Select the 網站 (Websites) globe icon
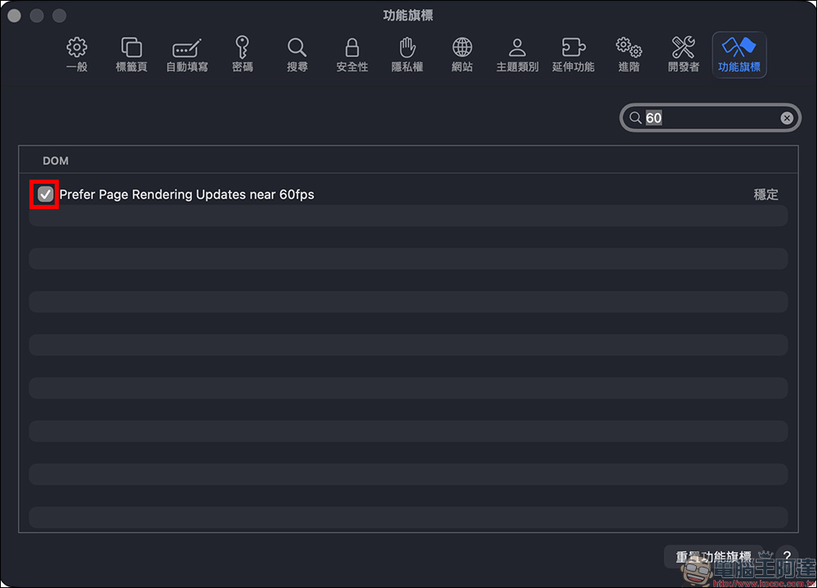The width and height of the screenshot is (817, 588). click(462, 55)
